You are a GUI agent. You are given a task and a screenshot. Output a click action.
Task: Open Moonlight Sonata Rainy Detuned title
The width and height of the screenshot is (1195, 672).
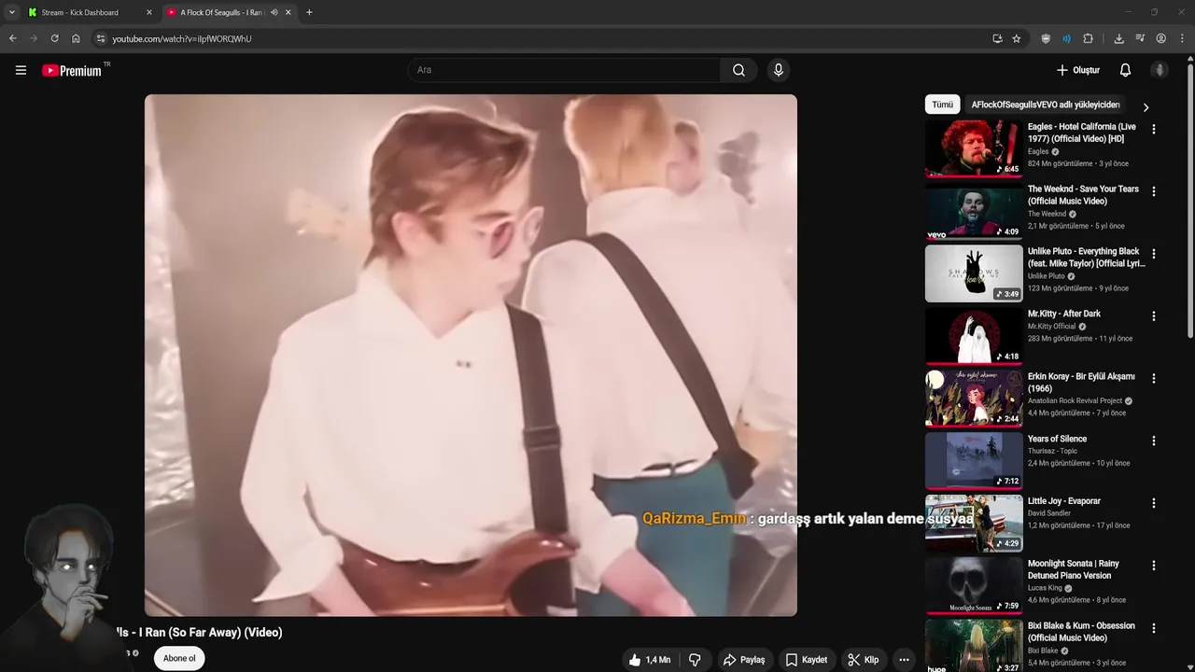1073,569
